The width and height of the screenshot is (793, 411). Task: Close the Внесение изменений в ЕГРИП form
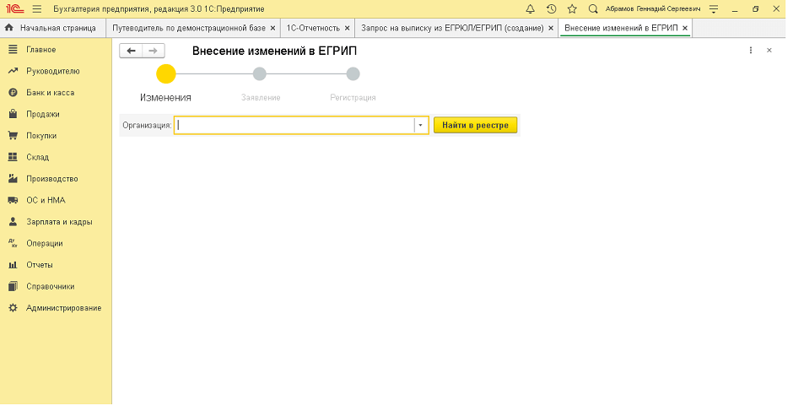[x=769, y=50]
